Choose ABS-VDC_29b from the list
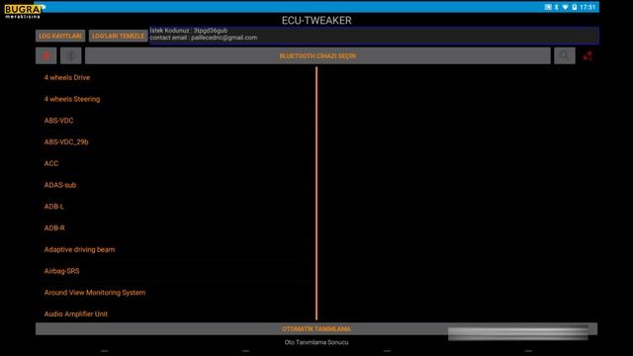Viewport: 633px width, 356px height. click(66, 142)
